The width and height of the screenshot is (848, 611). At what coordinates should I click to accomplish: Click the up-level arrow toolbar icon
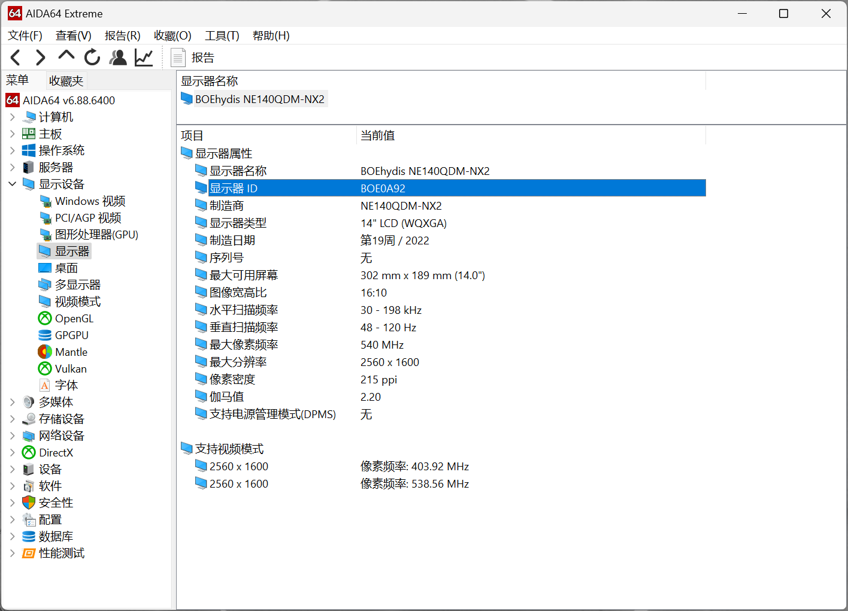(66, 56)
